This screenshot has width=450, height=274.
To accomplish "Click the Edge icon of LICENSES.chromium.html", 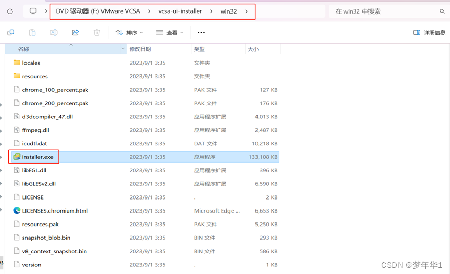I will coord(17,210).
